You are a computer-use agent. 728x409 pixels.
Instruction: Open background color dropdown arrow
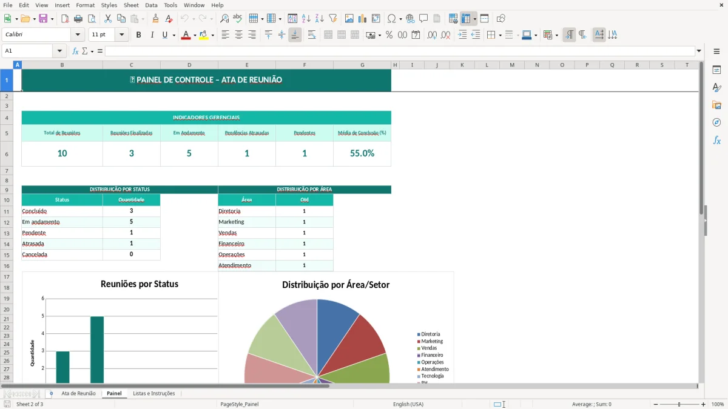tap(213, 35)
